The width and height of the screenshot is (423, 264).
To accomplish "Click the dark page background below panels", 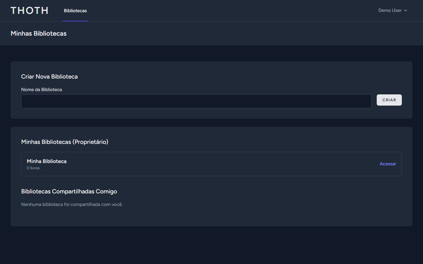I will pos(211,246).
